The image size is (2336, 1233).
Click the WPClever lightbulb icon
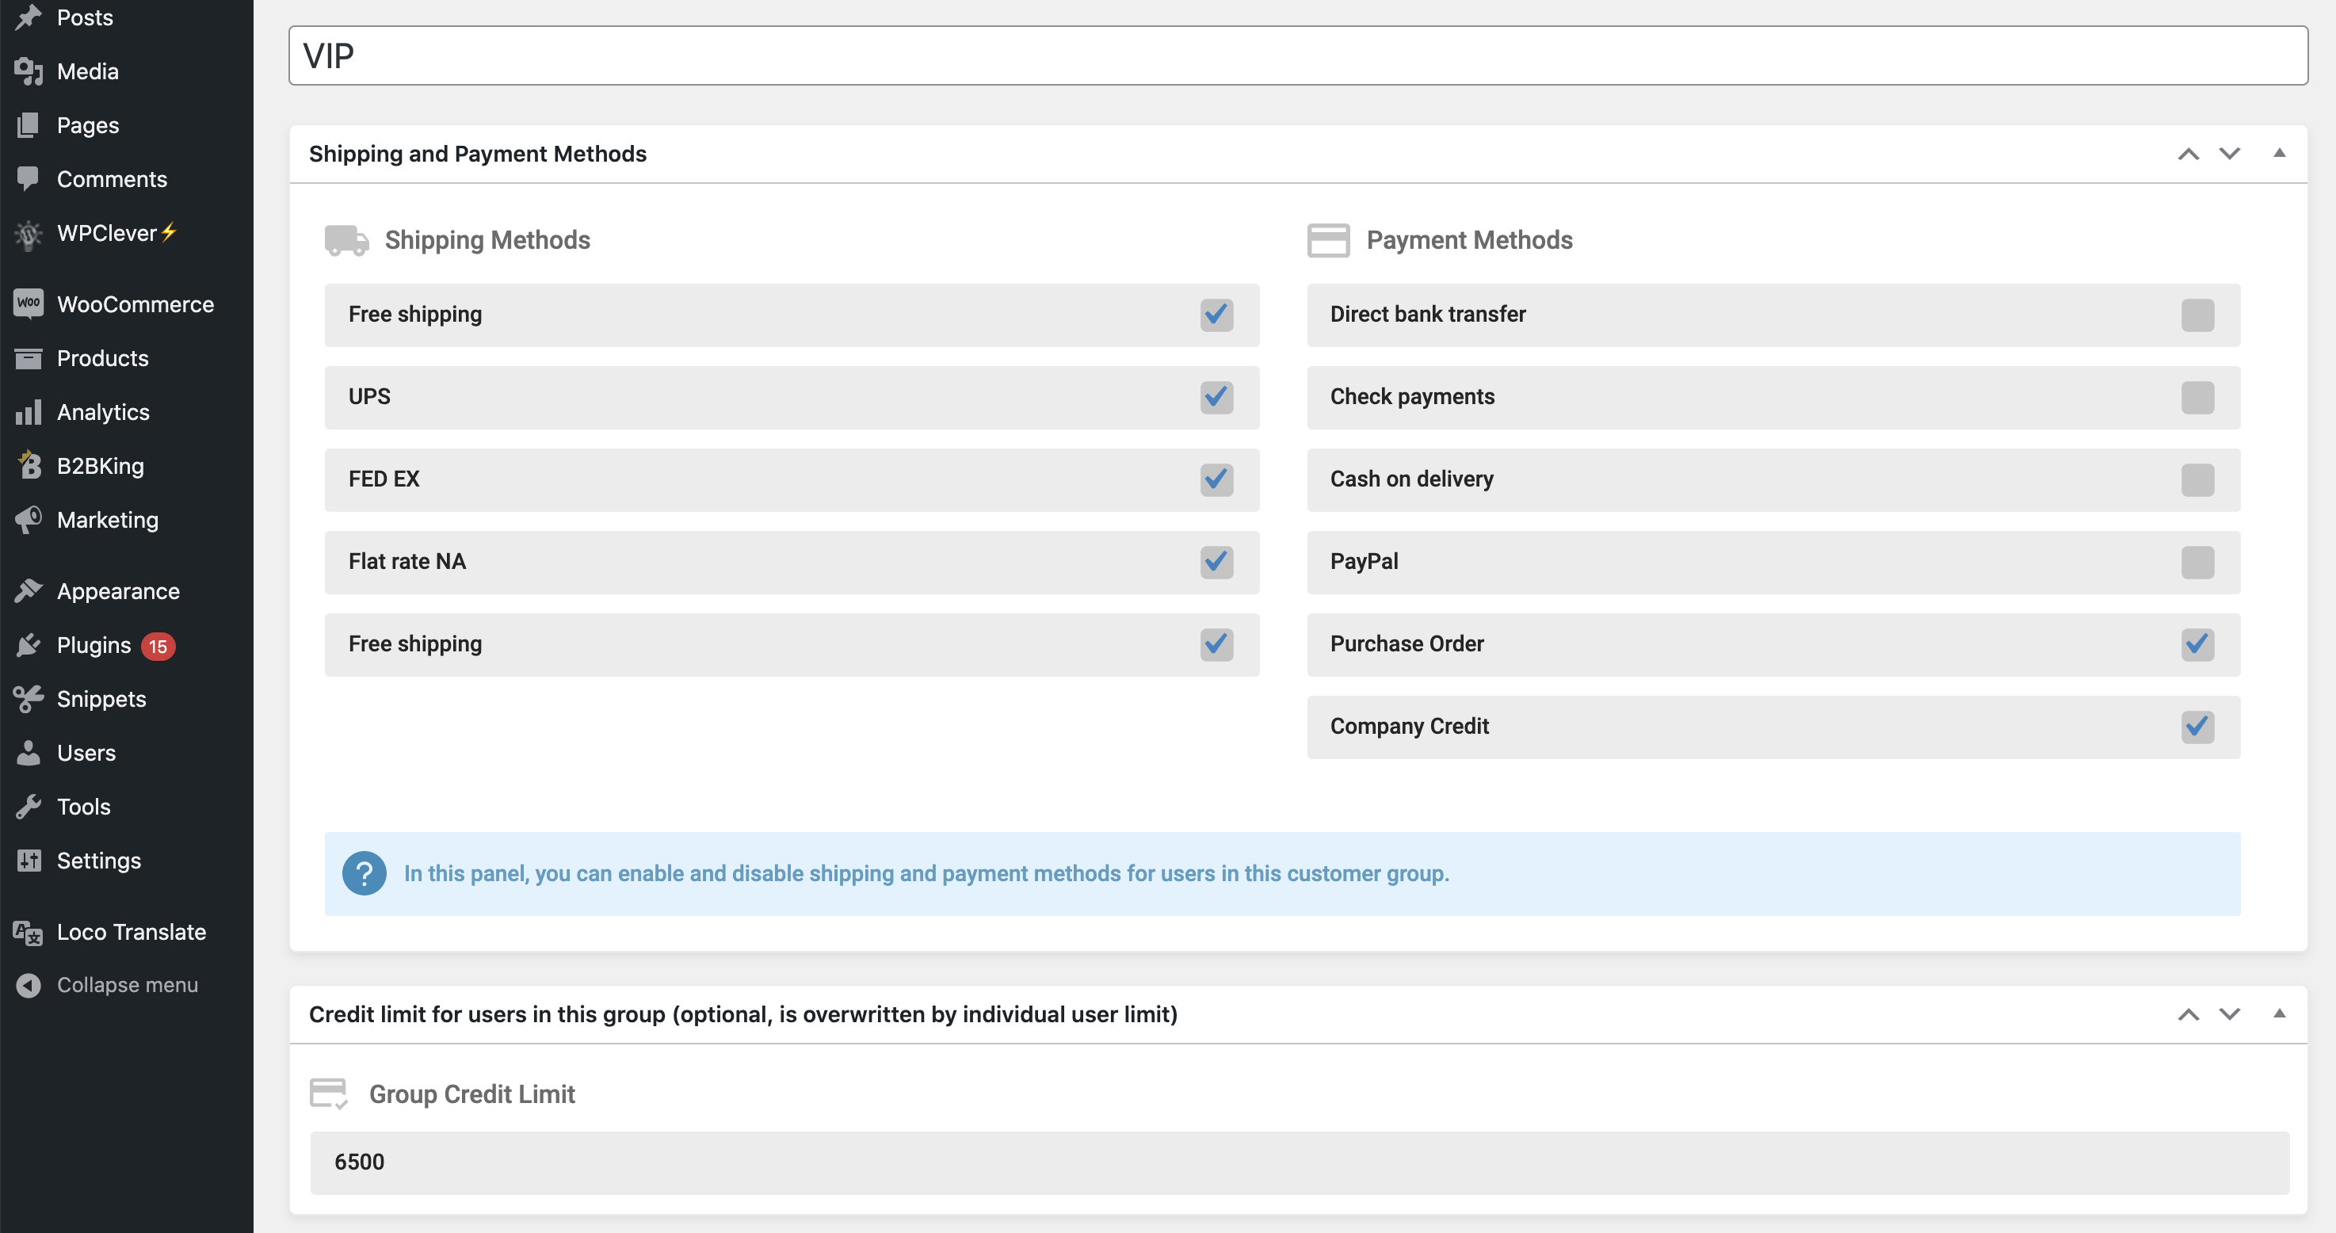point(29,234)
